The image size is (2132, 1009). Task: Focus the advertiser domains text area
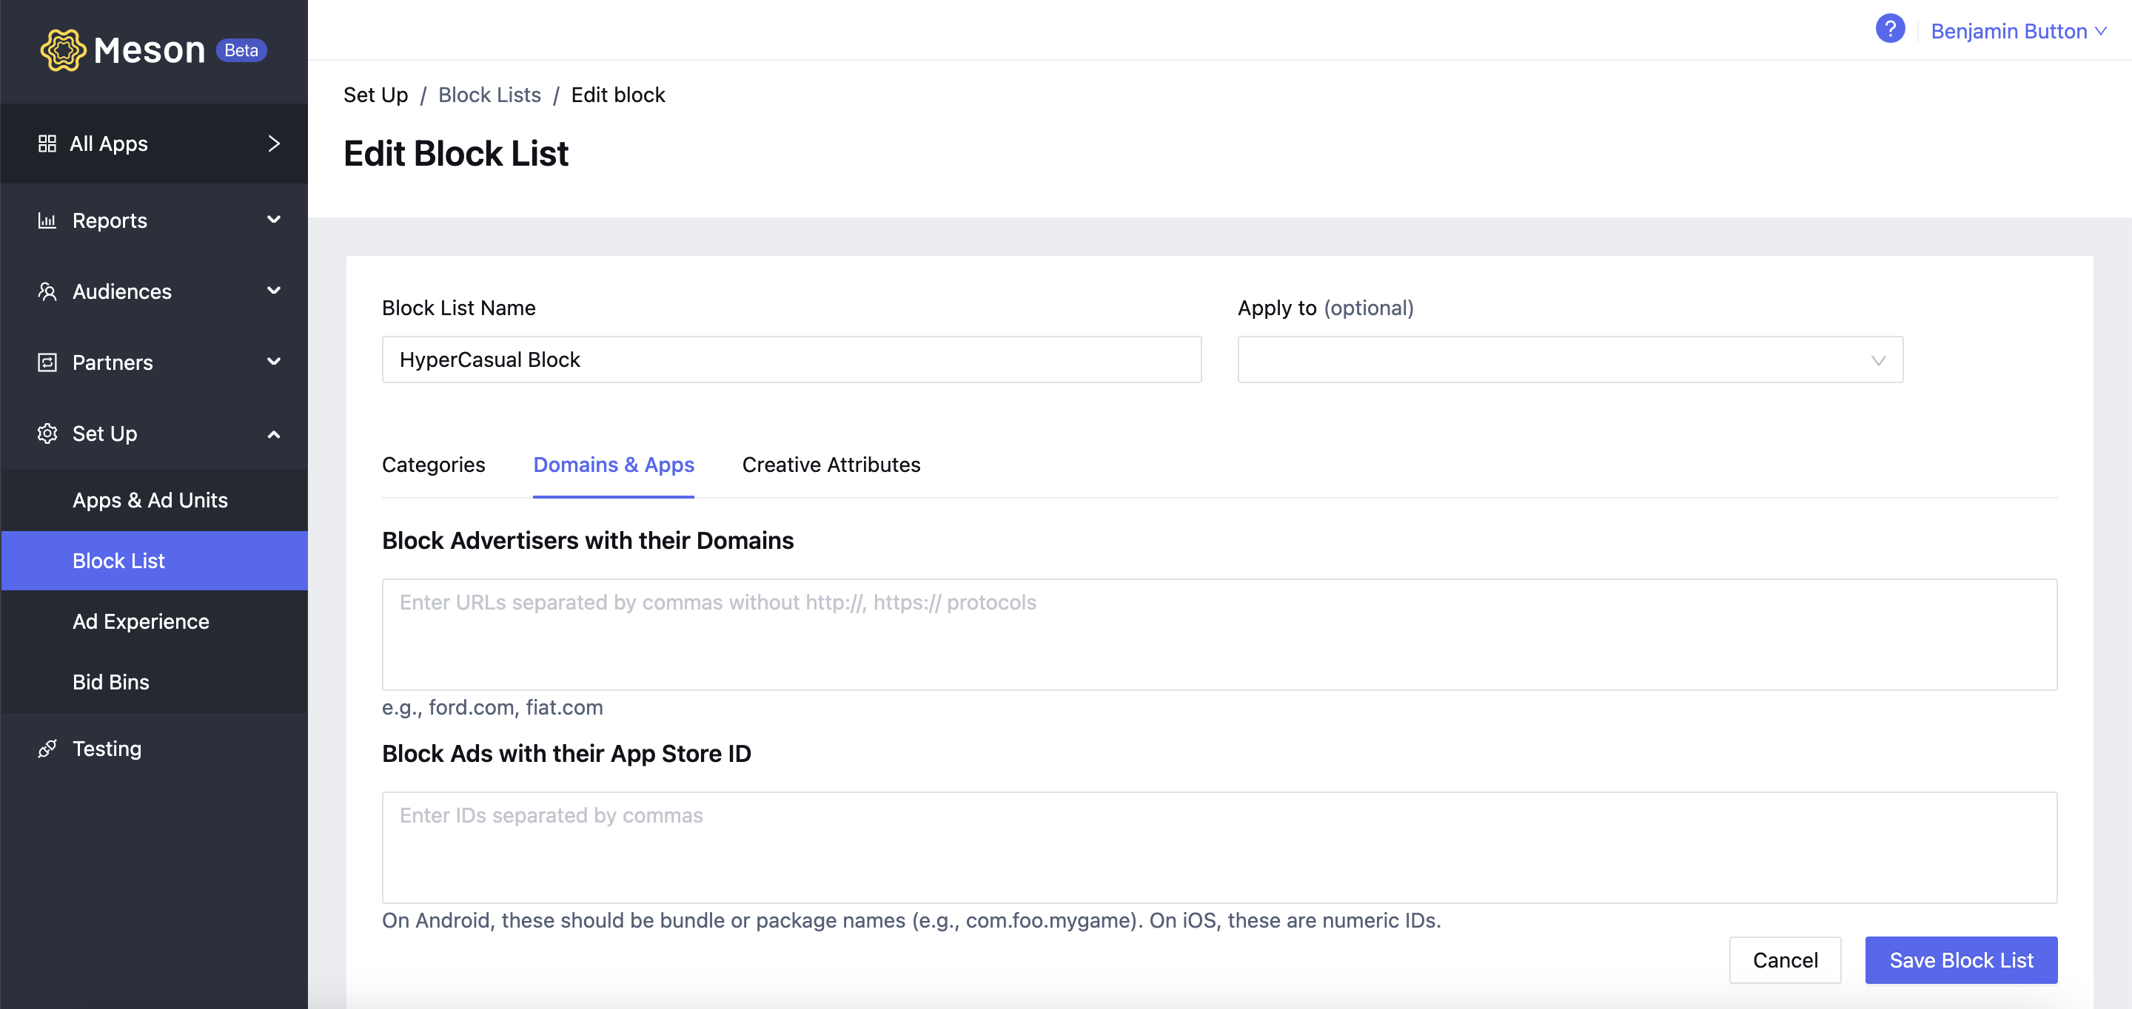coord(1219,635)
